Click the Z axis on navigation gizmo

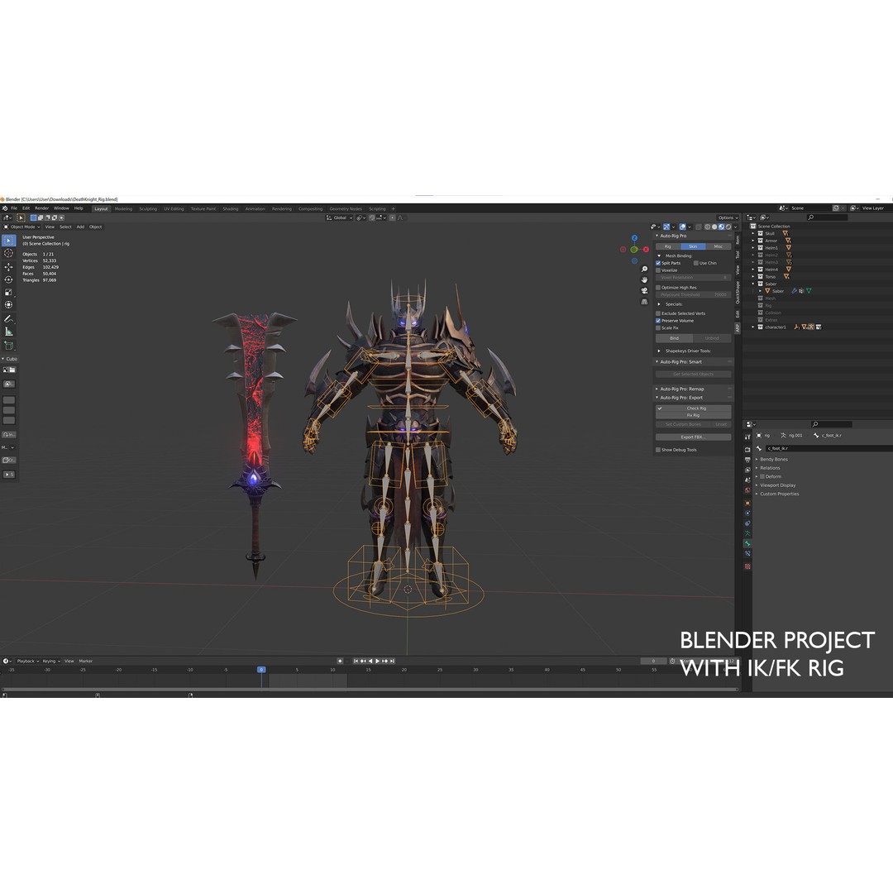click(634, 238)
